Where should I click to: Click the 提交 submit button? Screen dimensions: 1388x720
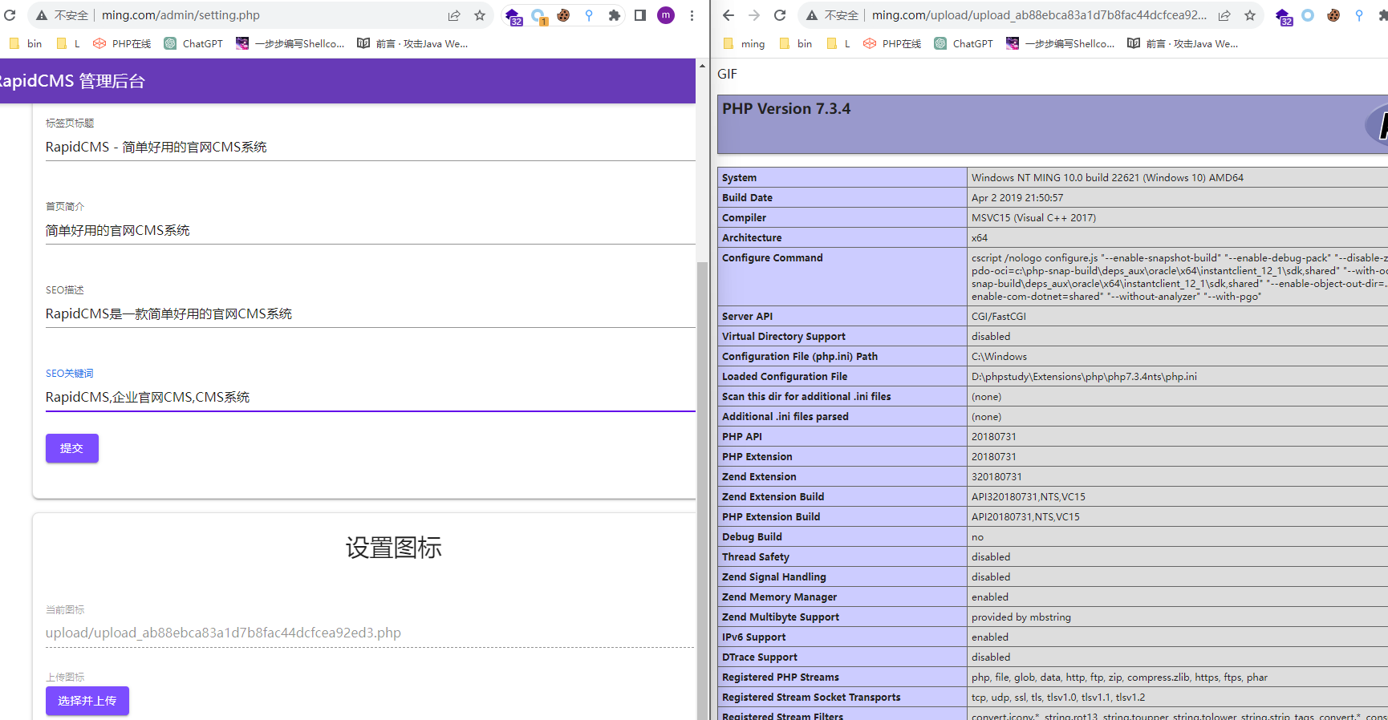72,448
